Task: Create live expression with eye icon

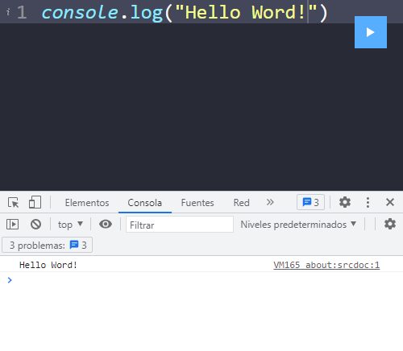Action: [x=106, y=224]
